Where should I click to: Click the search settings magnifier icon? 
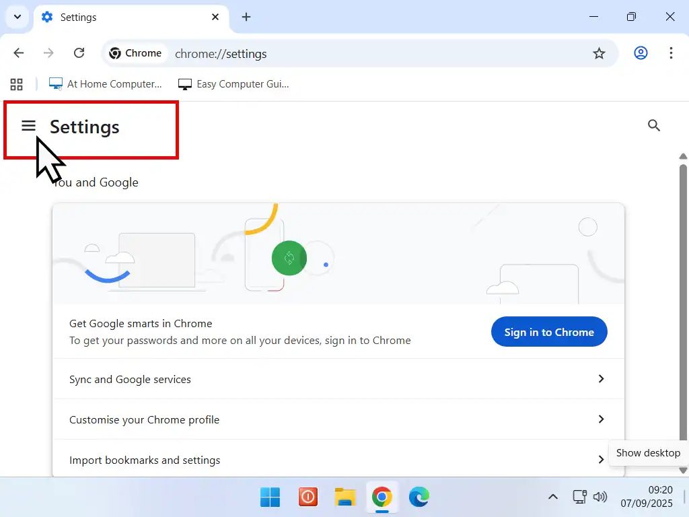[x=653, y=125]
